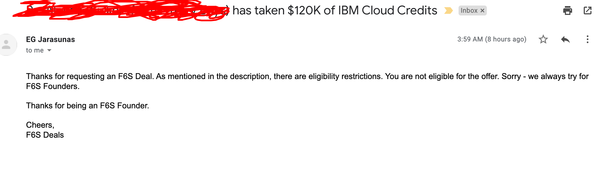Click the red scribbled redaction in subject
Image resolution: width=602 pixels, height=178 pixels.
click(121, 11)
